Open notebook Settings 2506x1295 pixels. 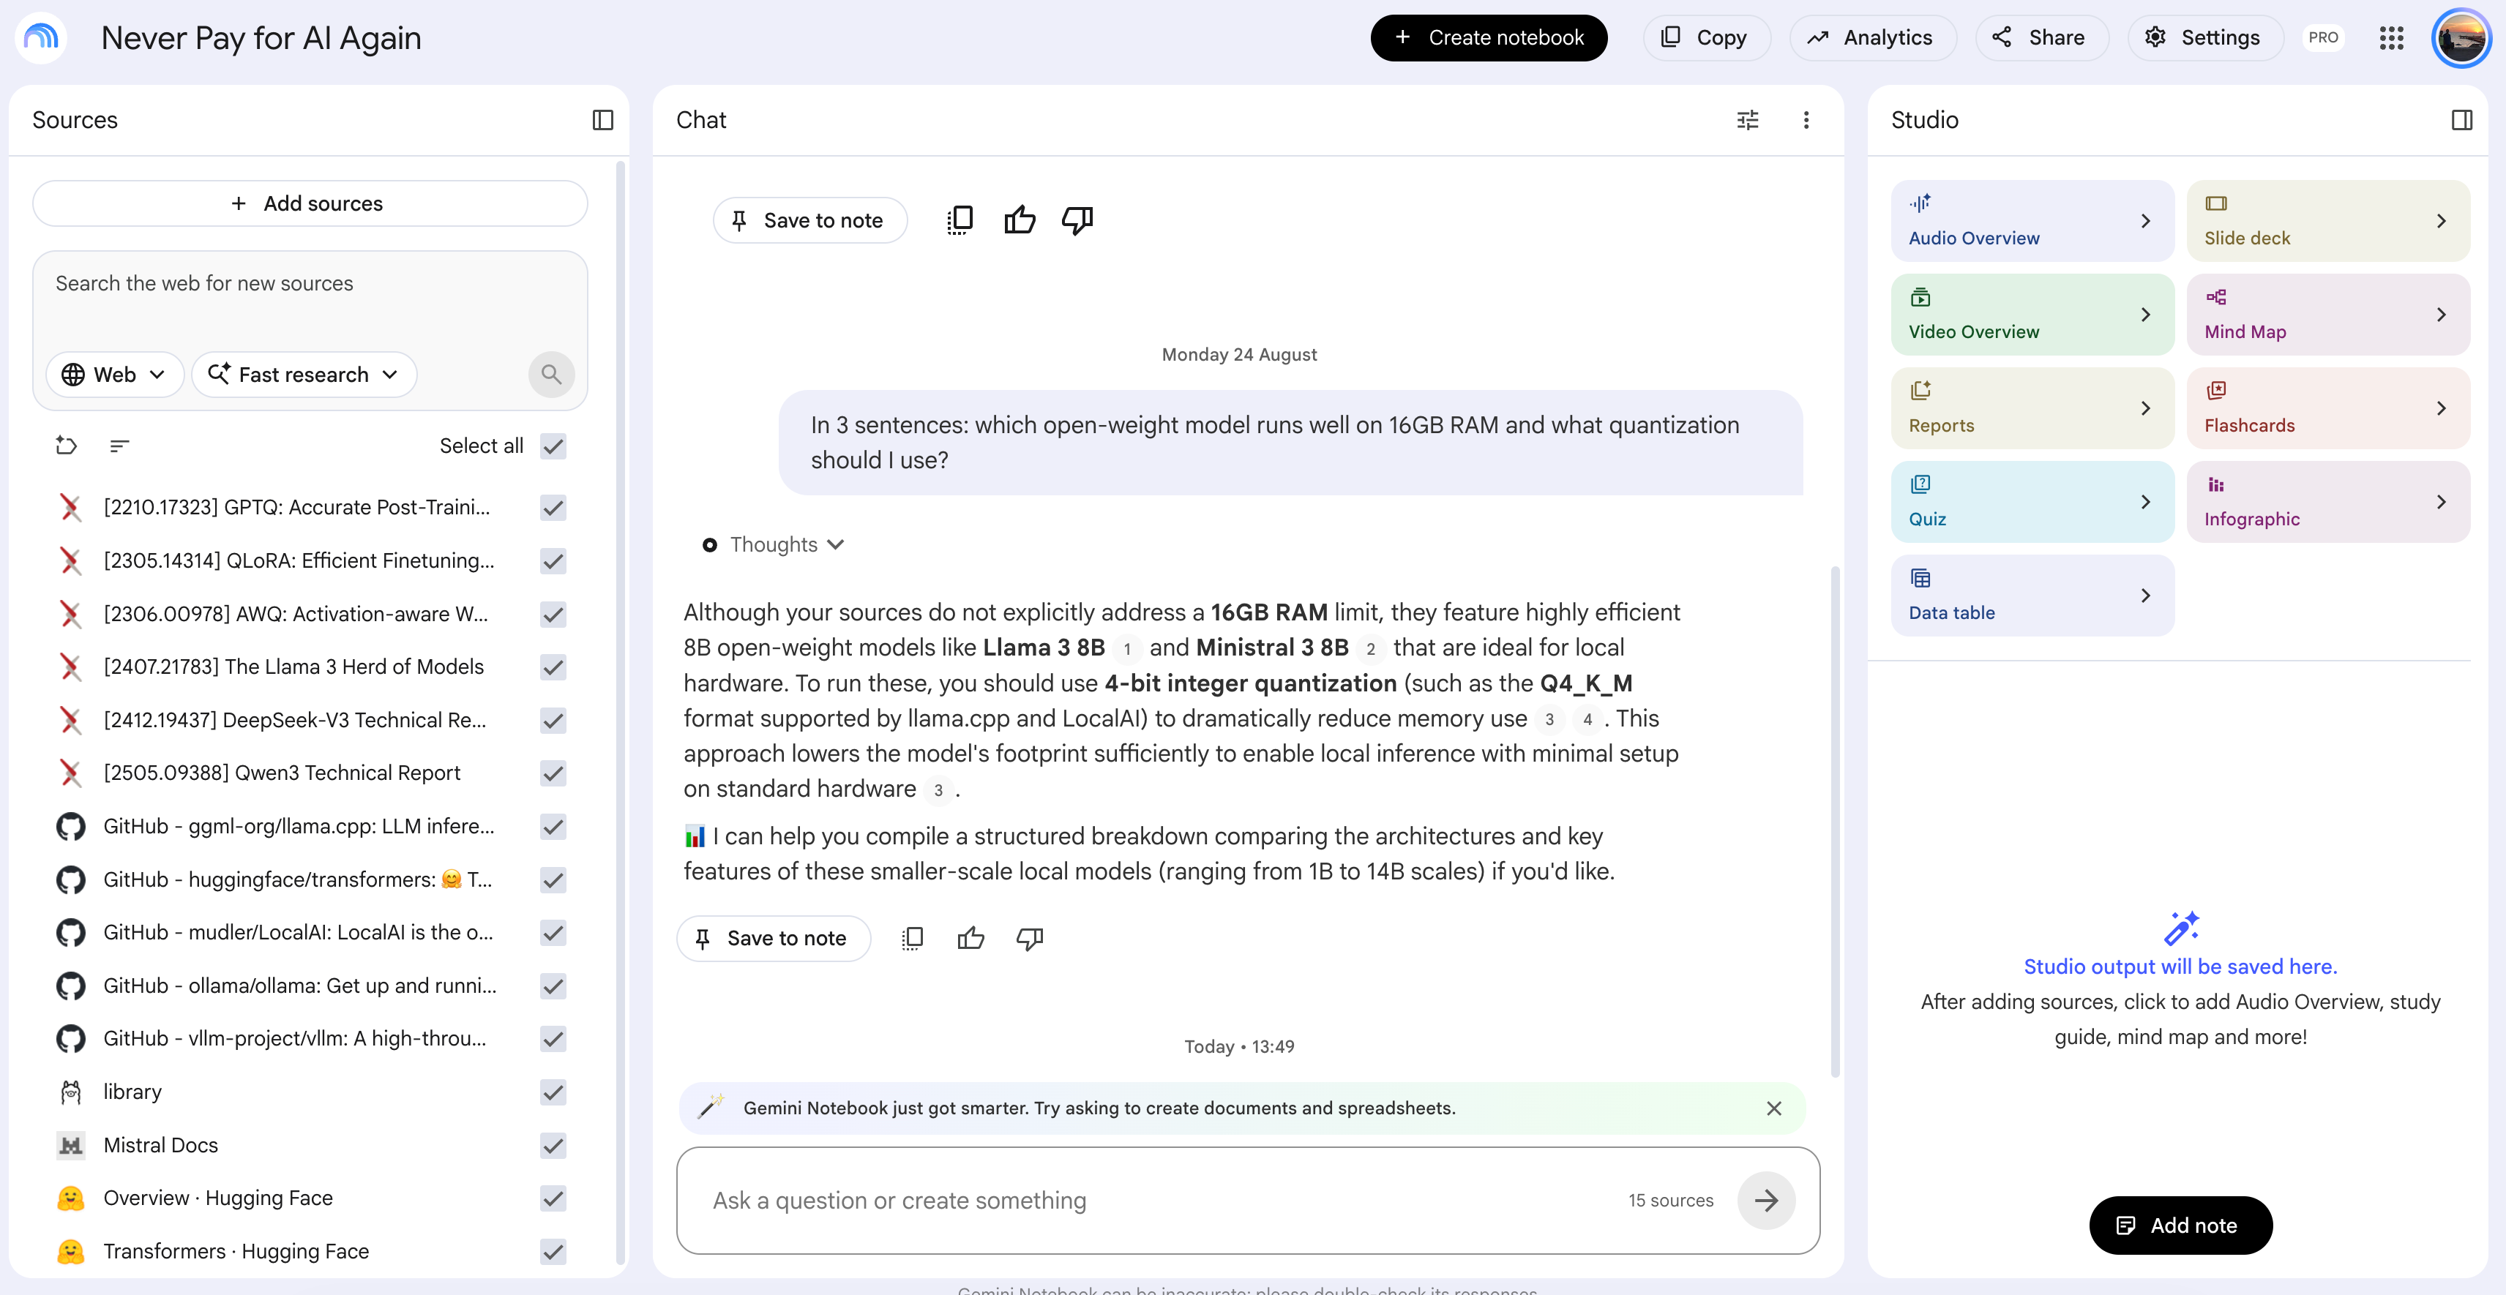[x=2204, y=37]
